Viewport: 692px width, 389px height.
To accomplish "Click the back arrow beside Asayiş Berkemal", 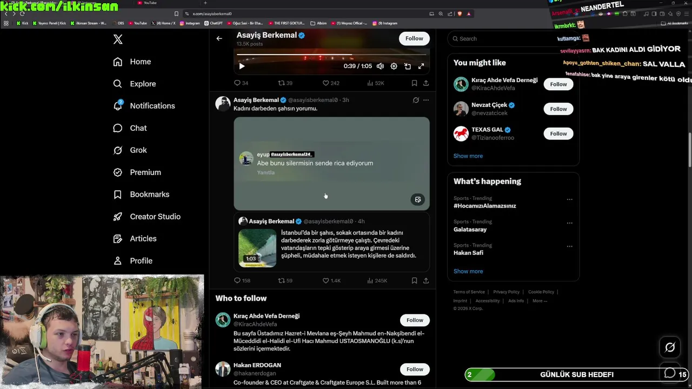I will pos(219,38).
